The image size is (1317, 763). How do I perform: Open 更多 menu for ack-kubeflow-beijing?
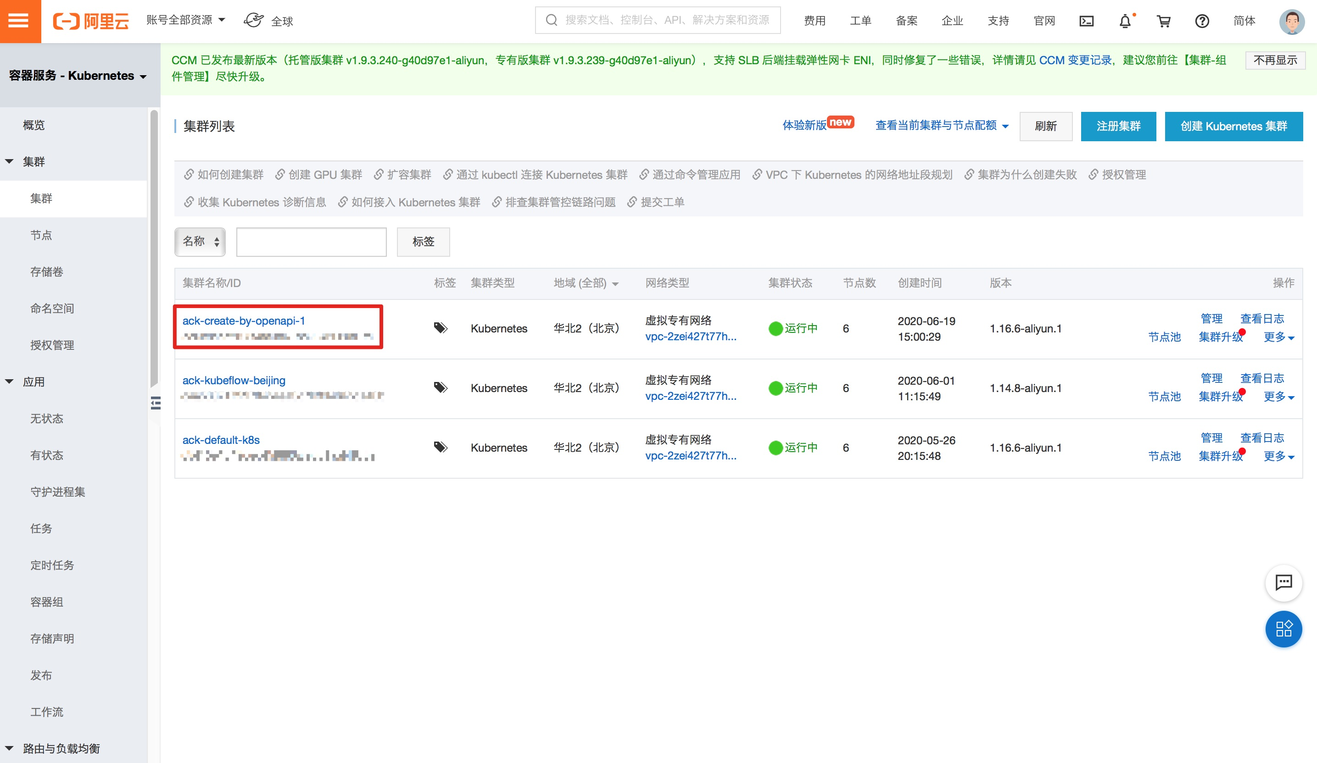[x=1278, y=396]
